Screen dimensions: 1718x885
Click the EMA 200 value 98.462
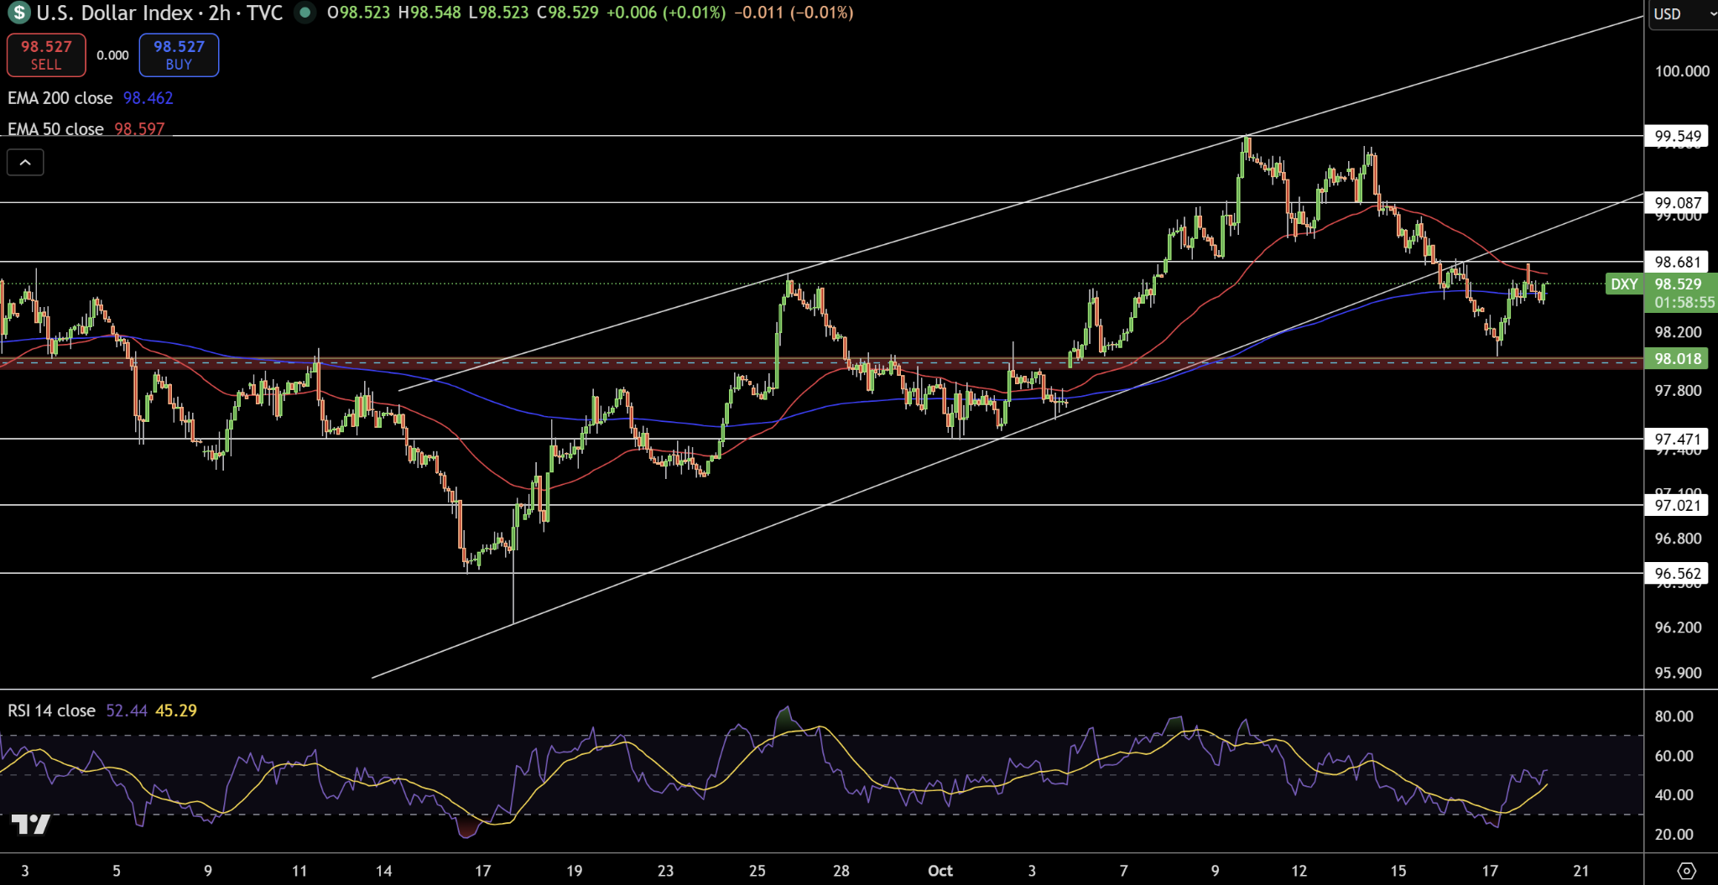coord(148,98)
